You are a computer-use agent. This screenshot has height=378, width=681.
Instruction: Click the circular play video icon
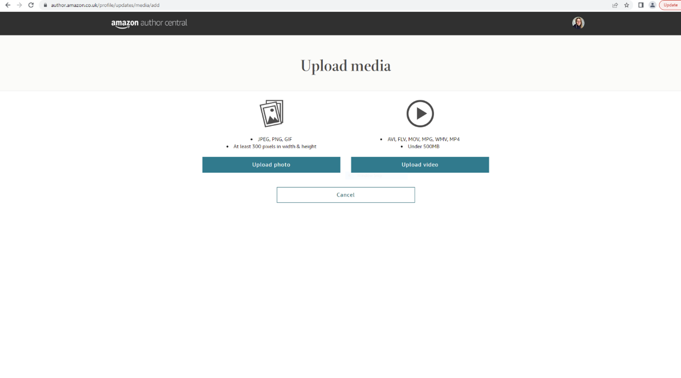point(420,113)
